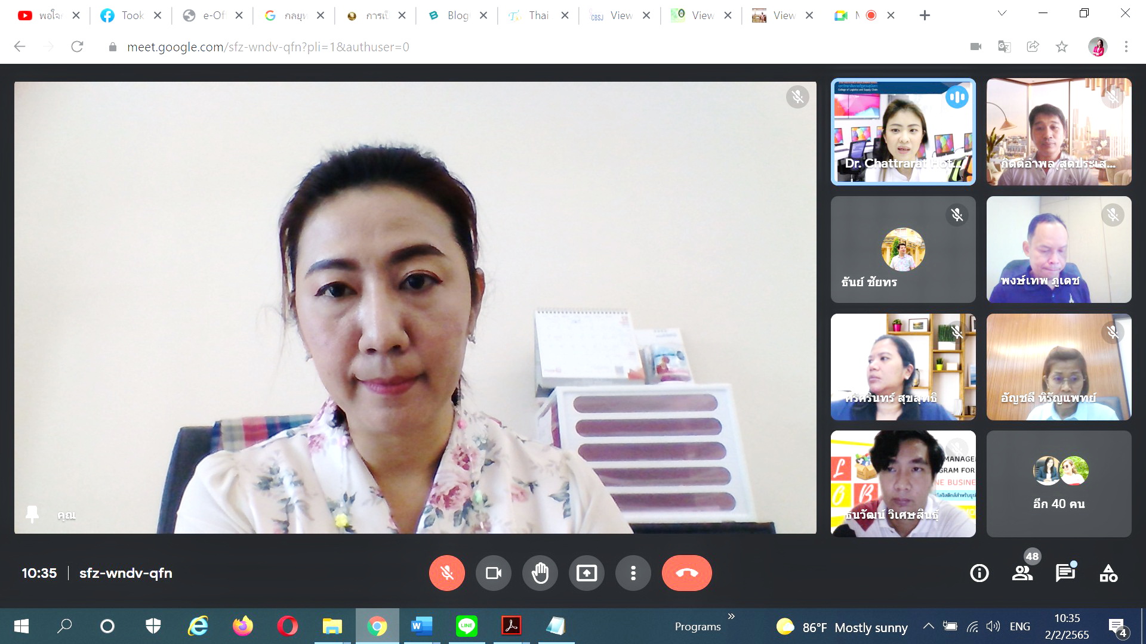Open the activities shapes icon
This screenshot has width=1146, height=644.
click(x=1108, y=573)
